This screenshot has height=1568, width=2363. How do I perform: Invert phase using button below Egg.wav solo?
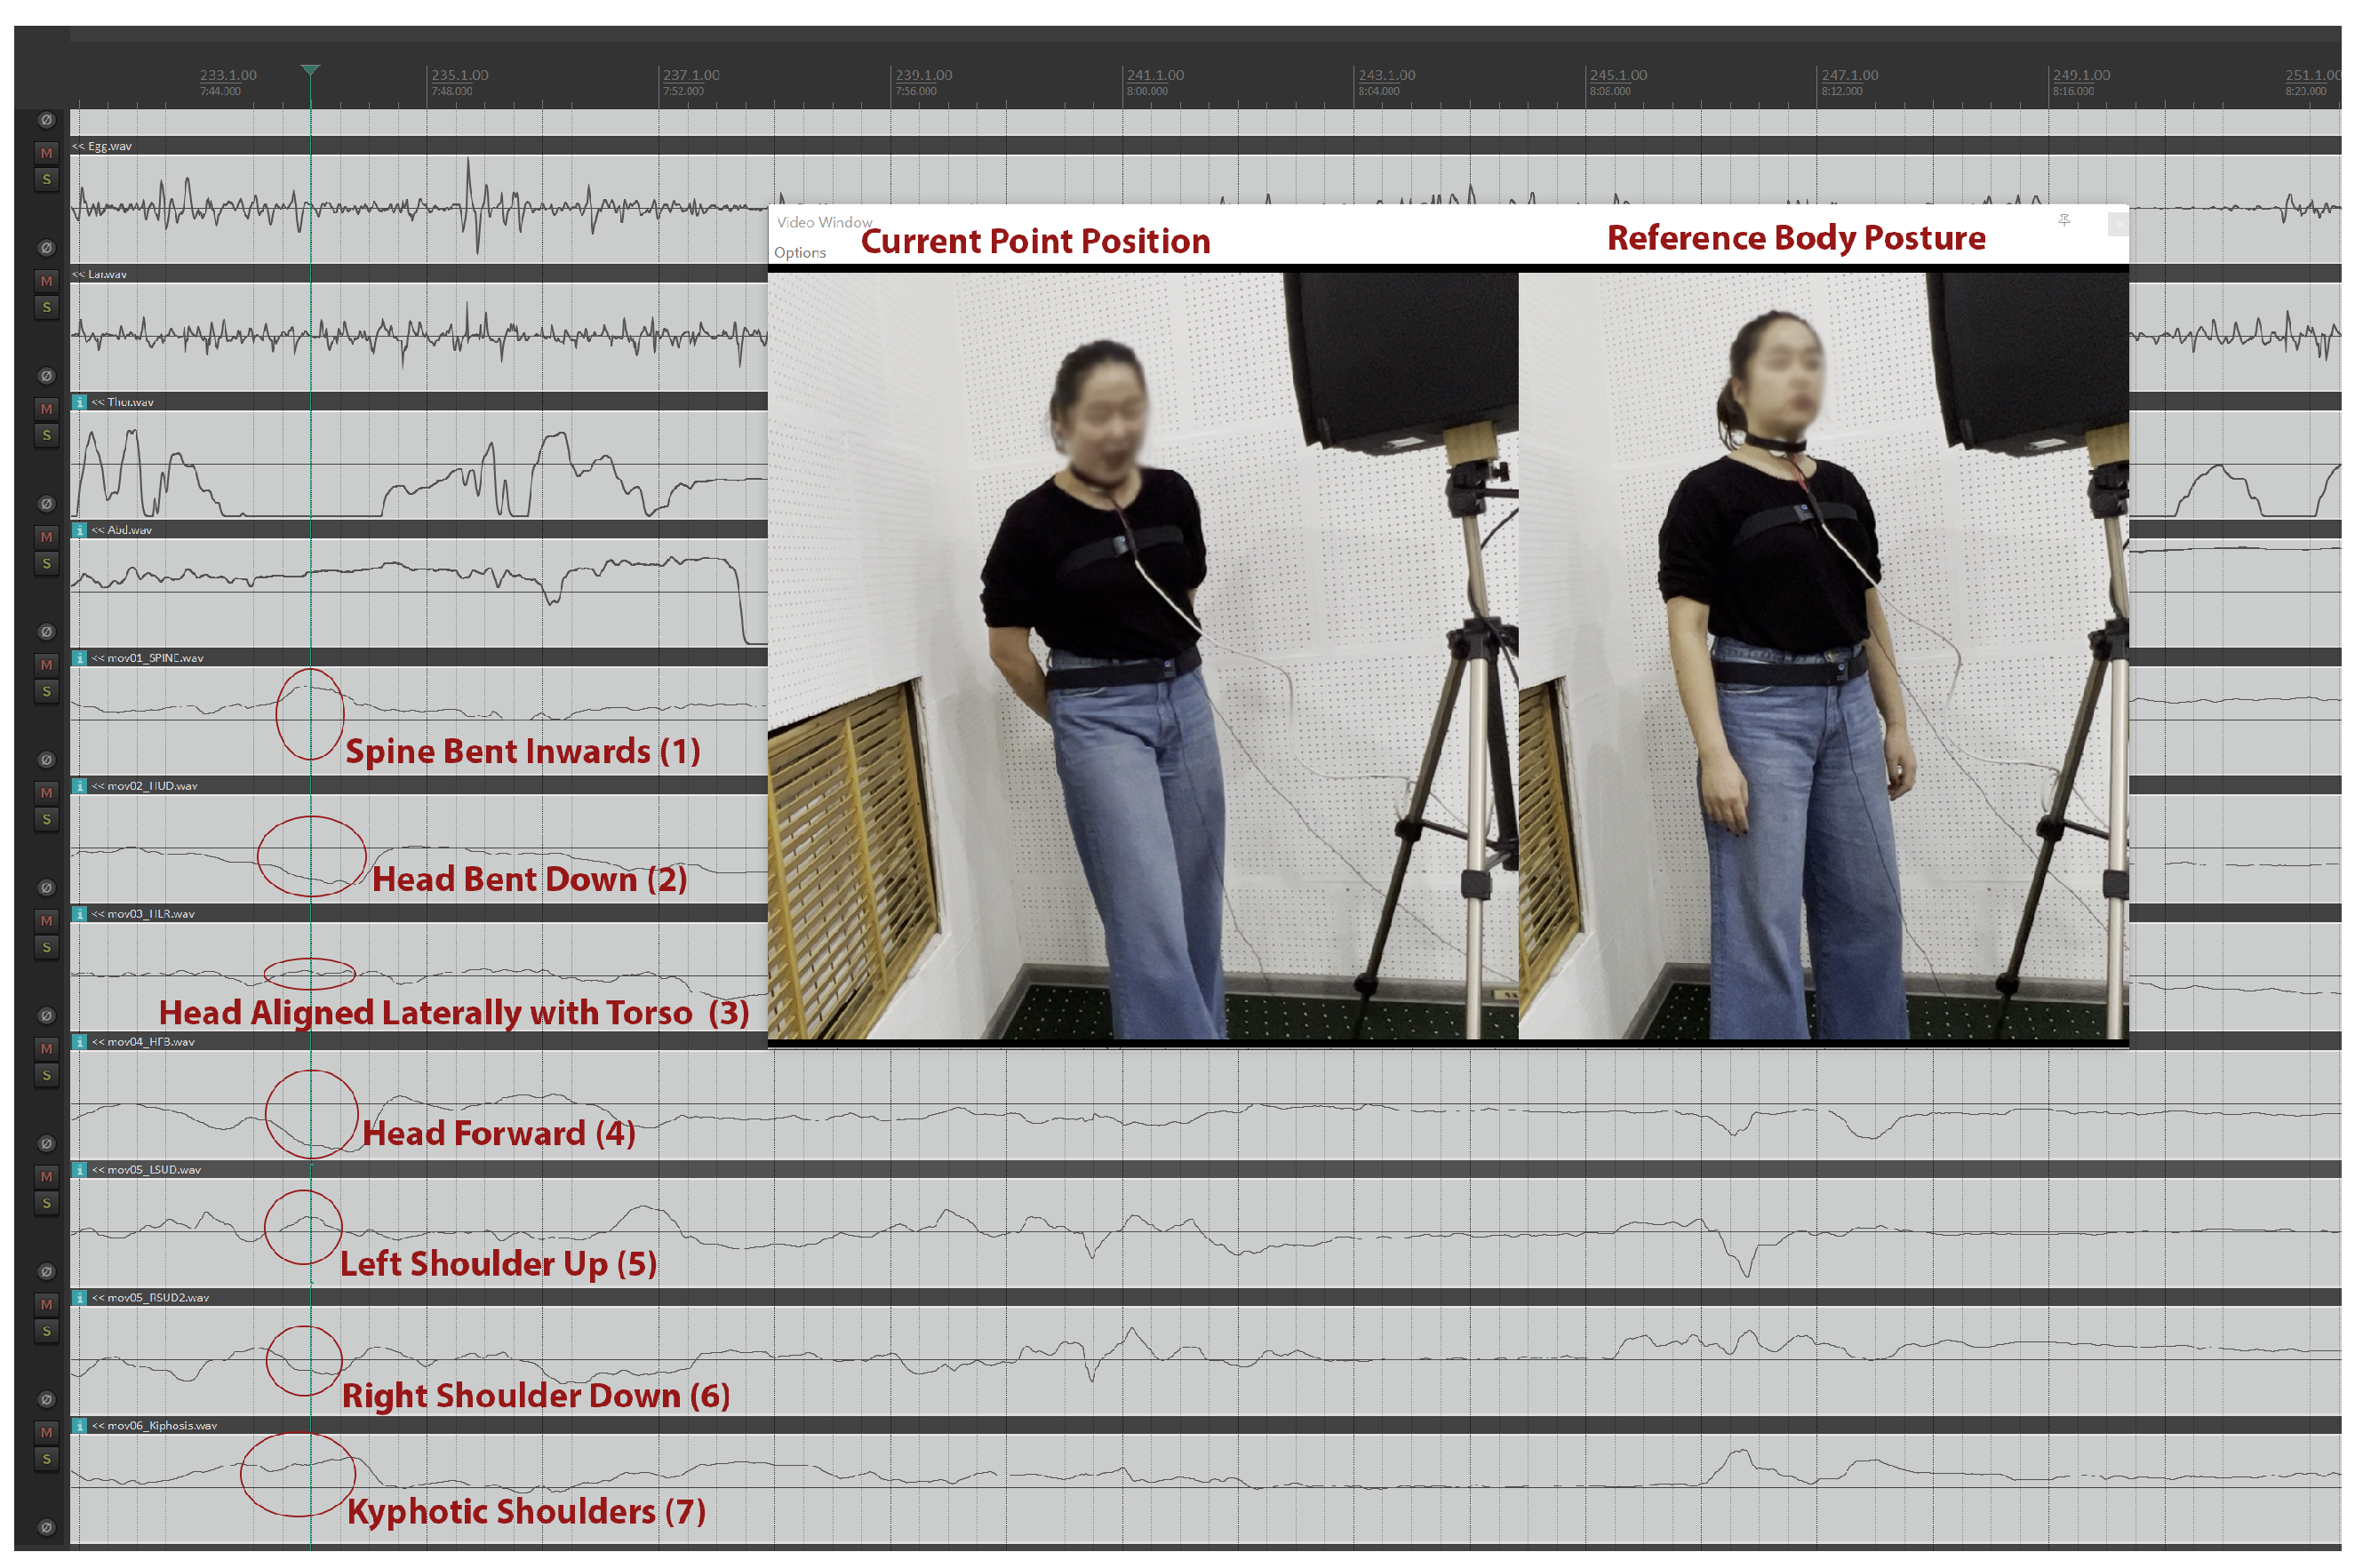pos(46,247)
